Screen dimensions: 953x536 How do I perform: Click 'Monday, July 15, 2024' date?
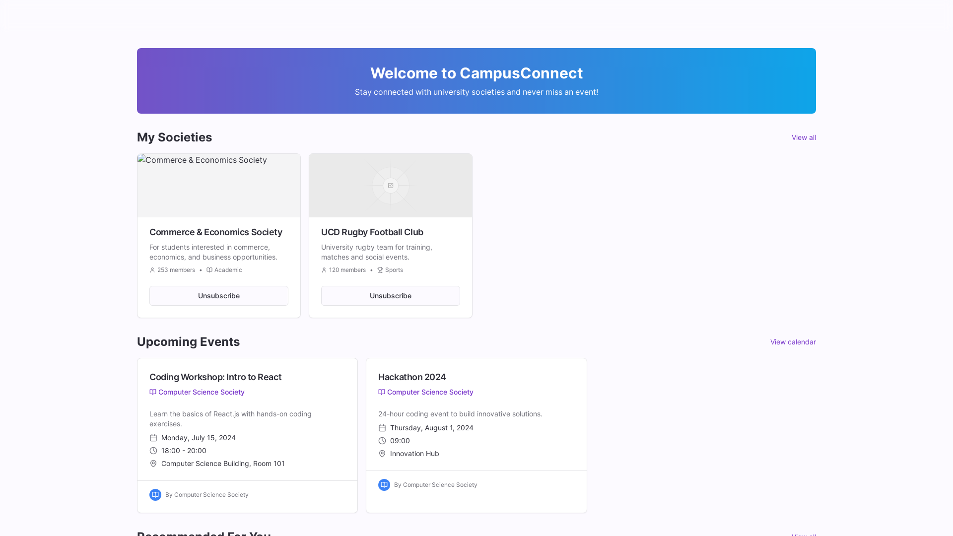tap(199, 438)
